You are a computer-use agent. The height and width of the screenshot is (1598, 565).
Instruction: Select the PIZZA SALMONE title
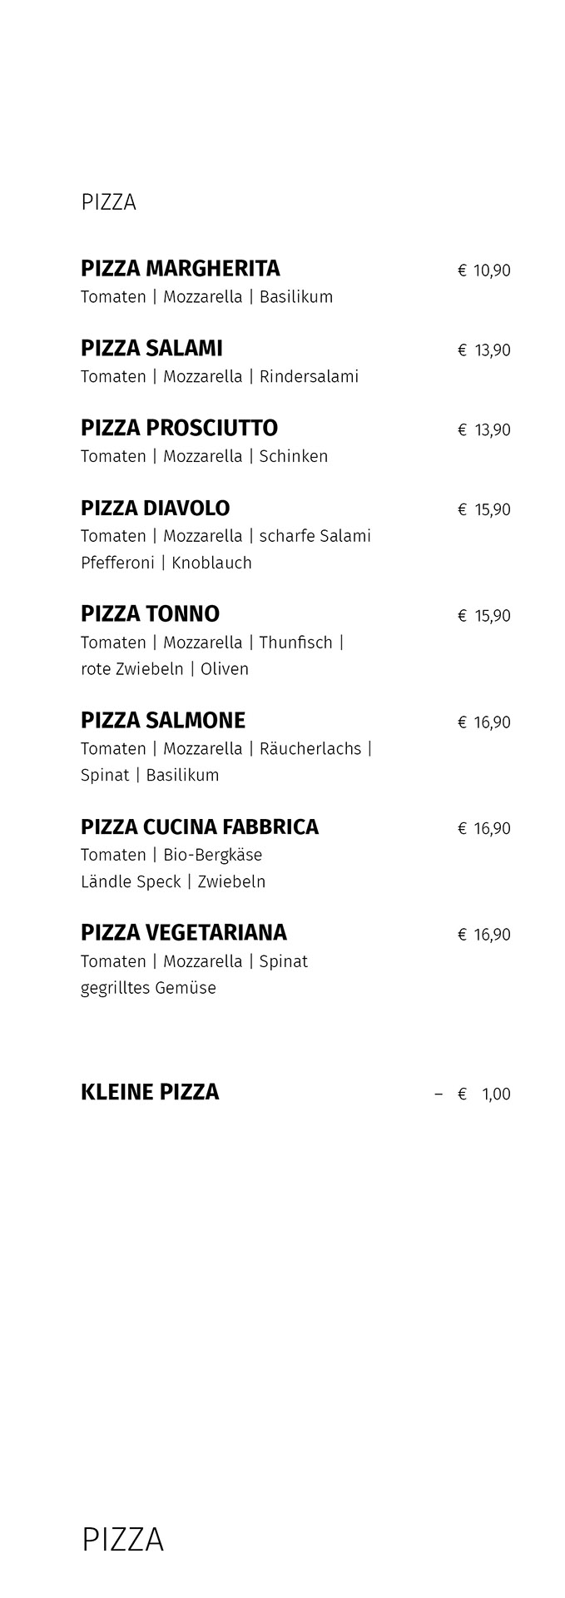click(163, 721)
